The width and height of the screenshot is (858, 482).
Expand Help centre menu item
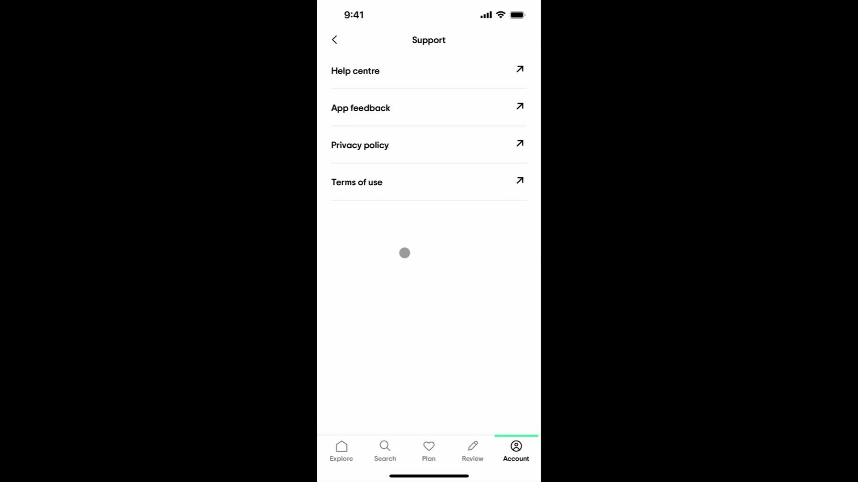pos(429,71)
